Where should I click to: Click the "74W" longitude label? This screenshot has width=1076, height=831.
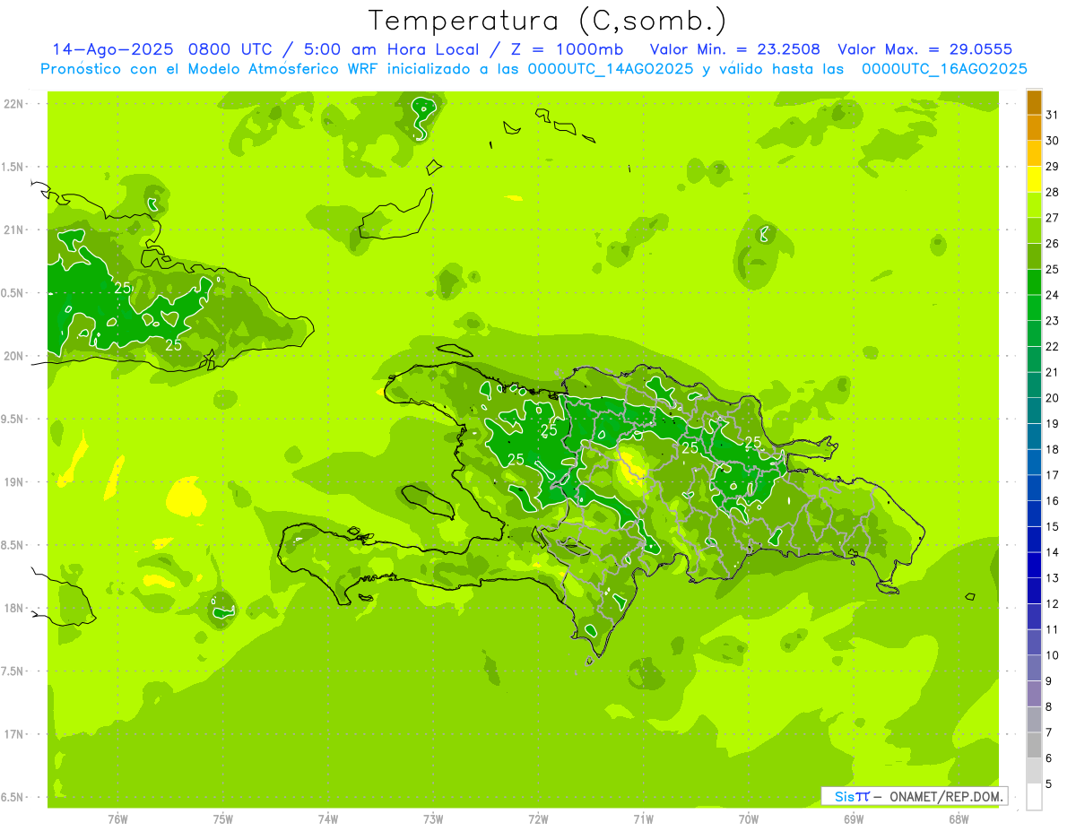(x=328, y=819)
